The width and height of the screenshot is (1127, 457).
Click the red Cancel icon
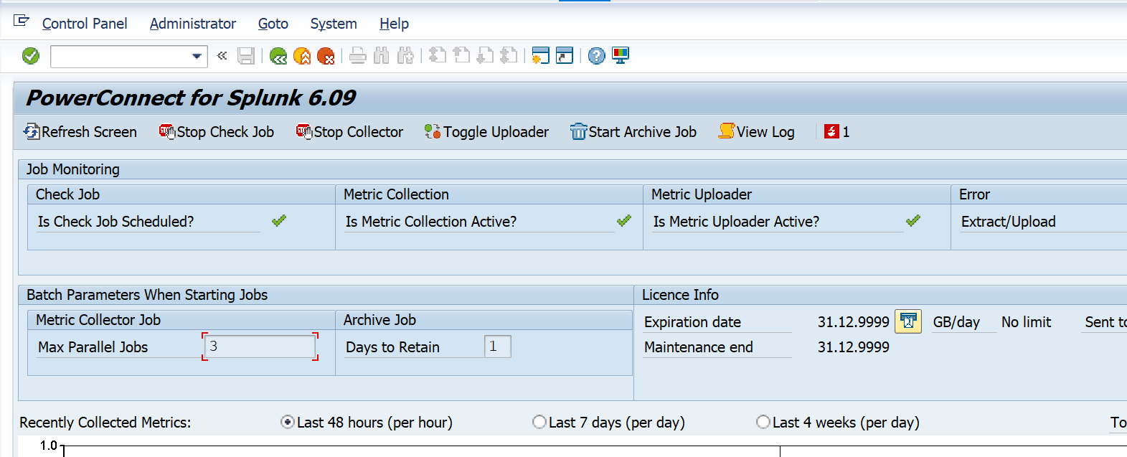point(326,56)
